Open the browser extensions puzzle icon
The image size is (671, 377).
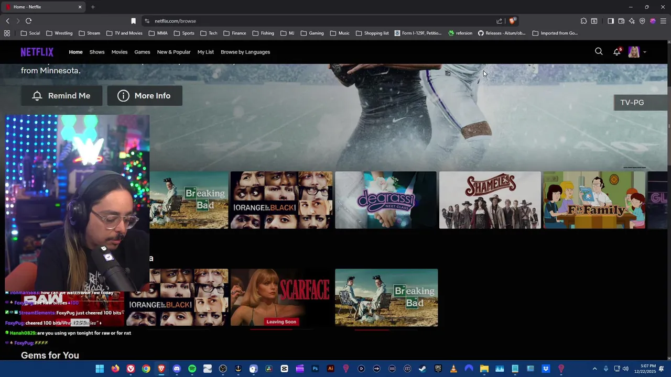tap(583, 21)
